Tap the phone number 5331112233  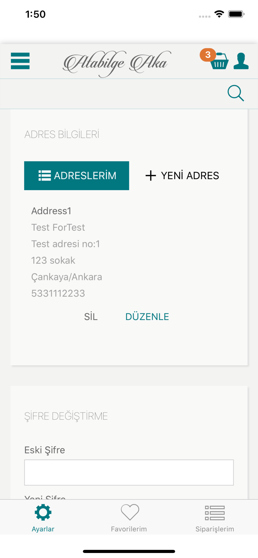click(x=58, y=293)
